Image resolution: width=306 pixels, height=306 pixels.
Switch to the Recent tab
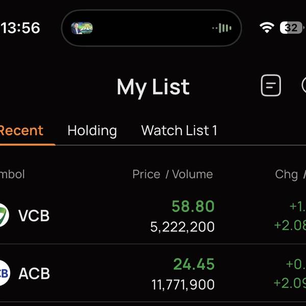pos(21,131)
